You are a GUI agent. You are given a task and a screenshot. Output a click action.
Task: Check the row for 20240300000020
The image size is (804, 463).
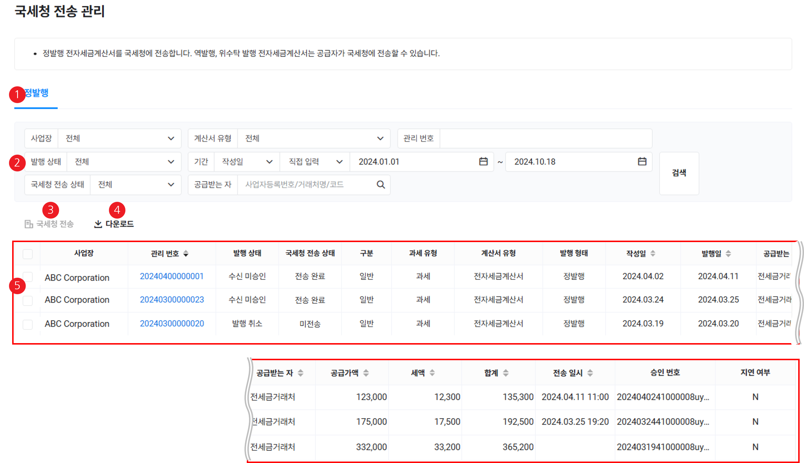pos(28,324)
